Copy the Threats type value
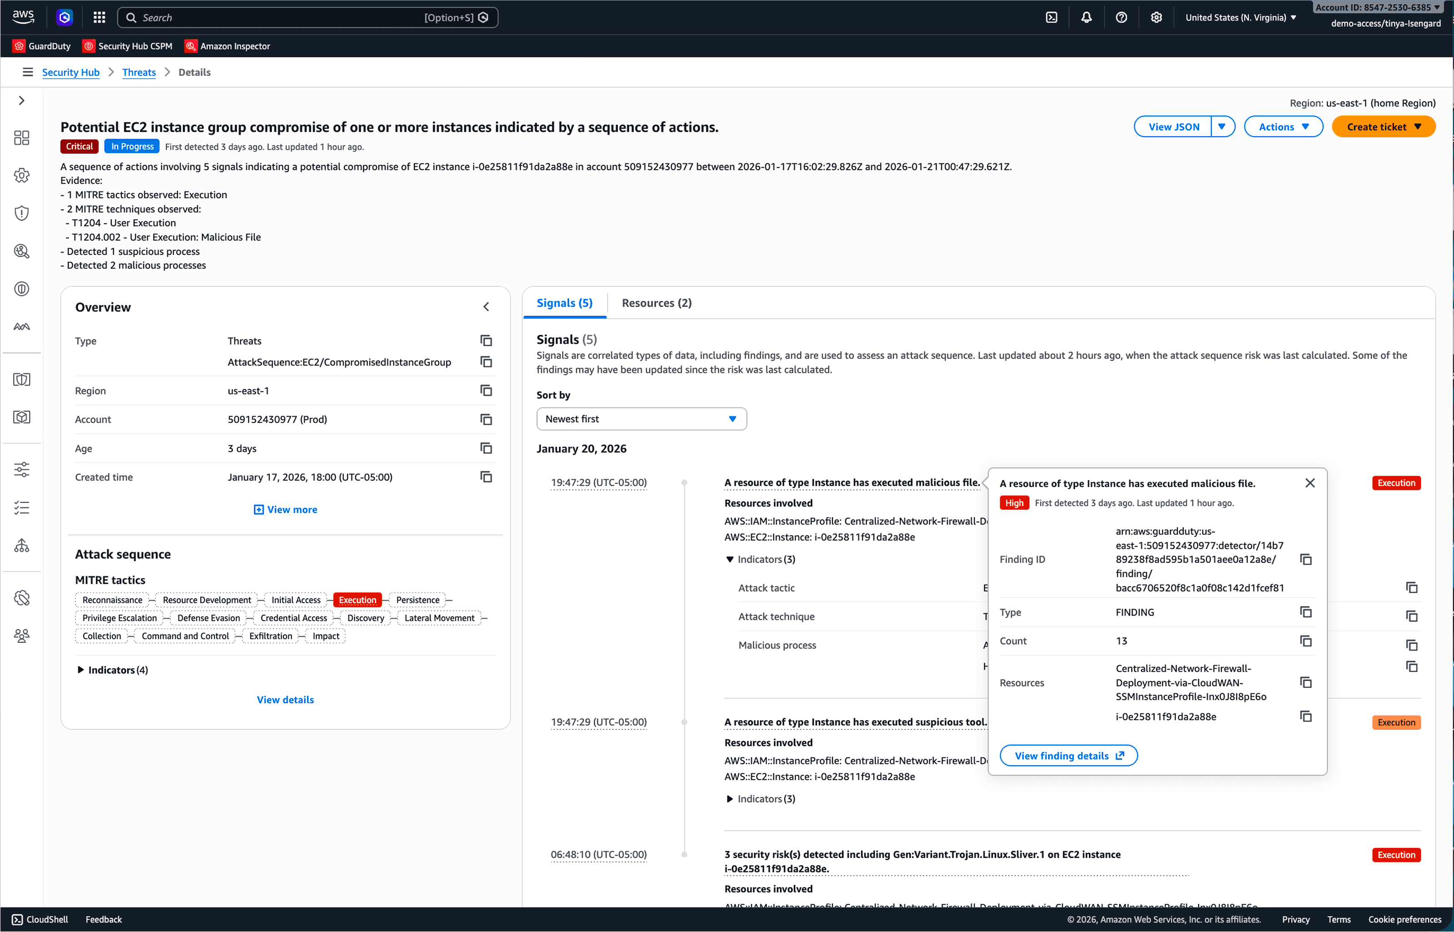 click(486, 341)
